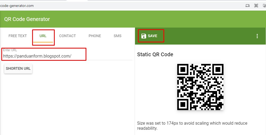Click the SAVE button label

pyautogui.click(x=153, y=36)
